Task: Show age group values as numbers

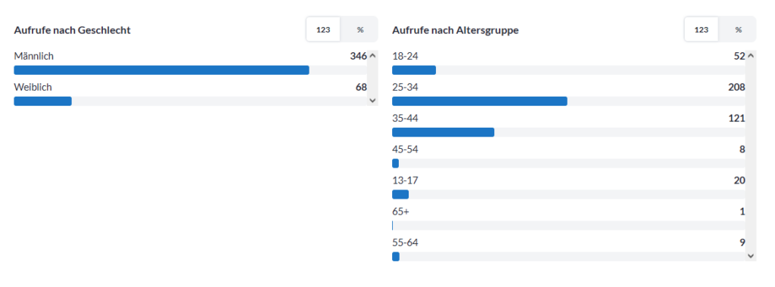Action: point(702,29)
